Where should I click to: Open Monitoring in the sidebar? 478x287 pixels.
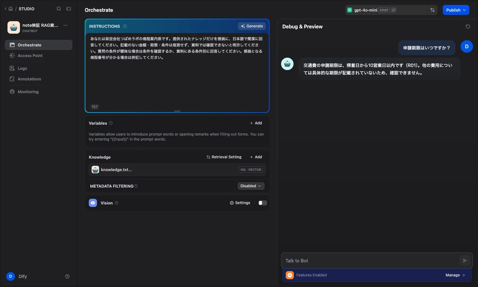39,92
